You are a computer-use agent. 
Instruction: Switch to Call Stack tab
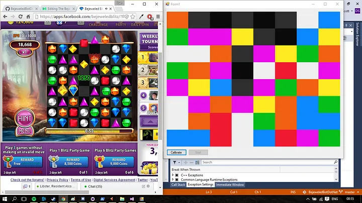pos(178,184)
